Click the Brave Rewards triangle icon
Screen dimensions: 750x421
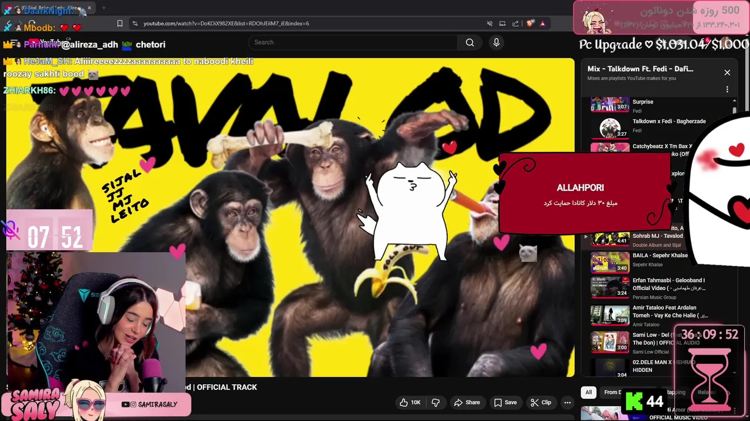[543, 23]
